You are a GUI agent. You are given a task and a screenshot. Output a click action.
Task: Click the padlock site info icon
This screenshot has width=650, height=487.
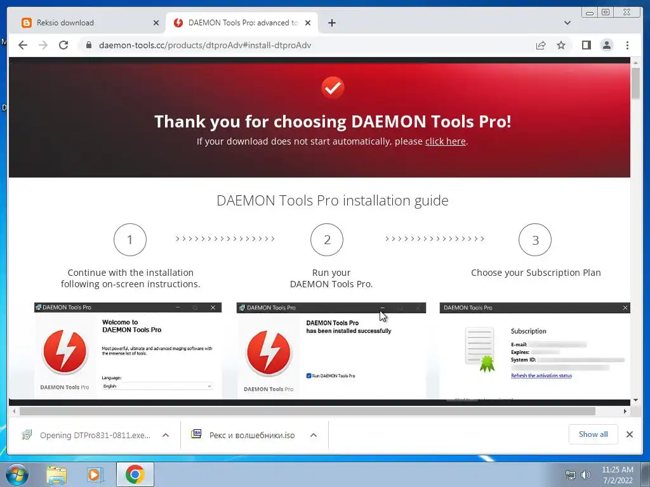click(x=88, y=45)
